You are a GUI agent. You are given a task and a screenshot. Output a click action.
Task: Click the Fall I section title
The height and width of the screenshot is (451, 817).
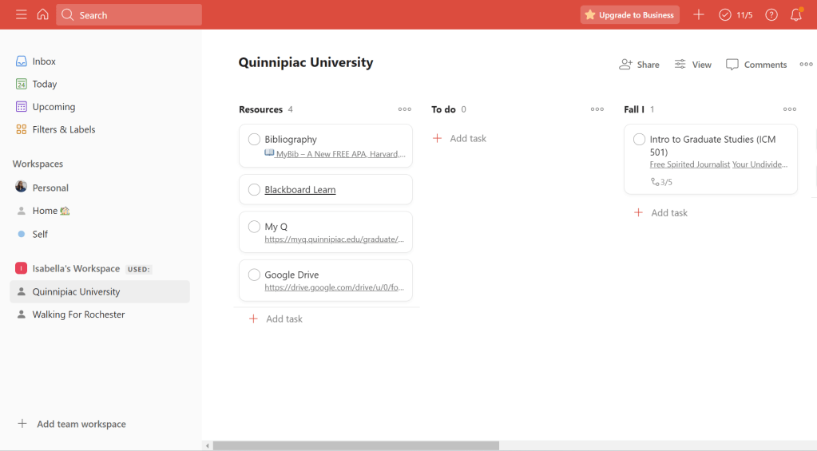pyautogui.click(x=633, y=109)
